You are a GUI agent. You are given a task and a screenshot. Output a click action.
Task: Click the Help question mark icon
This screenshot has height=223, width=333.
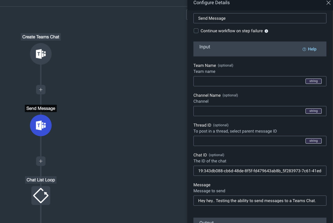pos(304,49)
